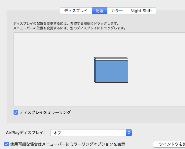Open the AirPlayディスプレイ dropdown
185x149 pixels.
point(91,133)
